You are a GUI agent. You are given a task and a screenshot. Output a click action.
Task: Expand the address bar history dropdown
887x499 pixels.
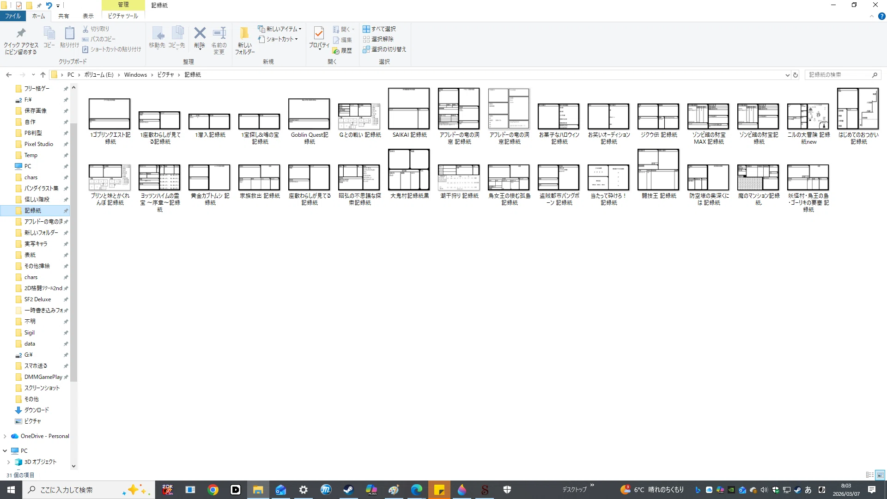tap(787, 75)
